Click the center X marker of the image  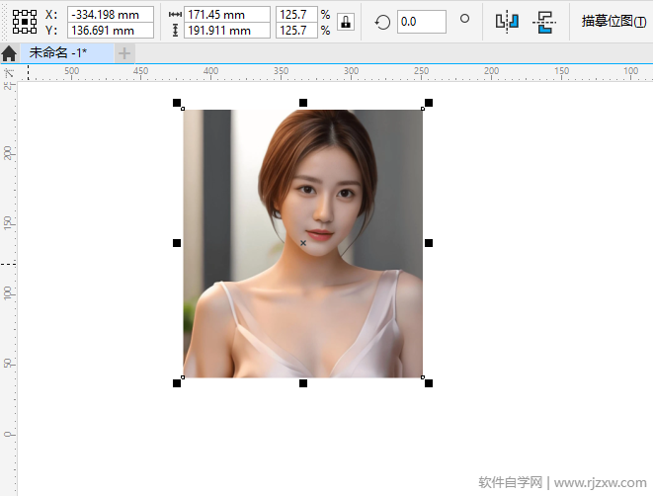[303, 243]
